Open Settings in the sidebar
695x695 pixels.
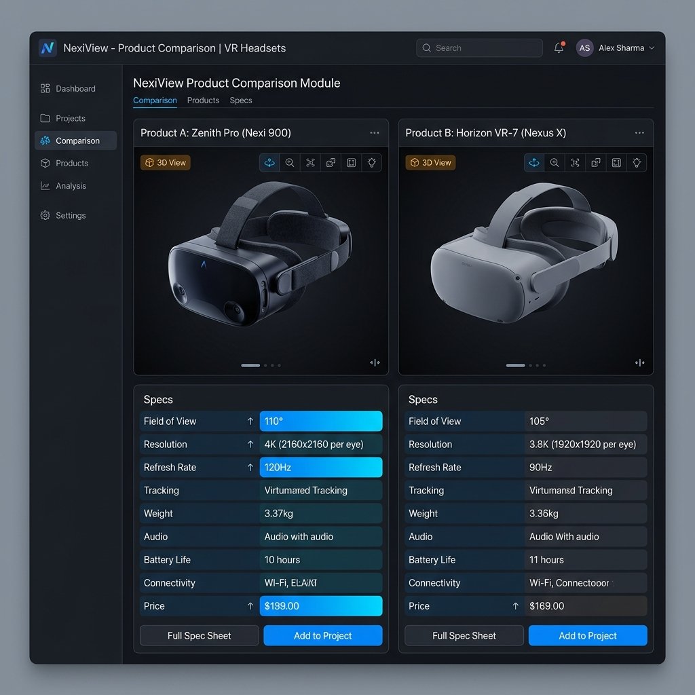[x=75, y=215]
